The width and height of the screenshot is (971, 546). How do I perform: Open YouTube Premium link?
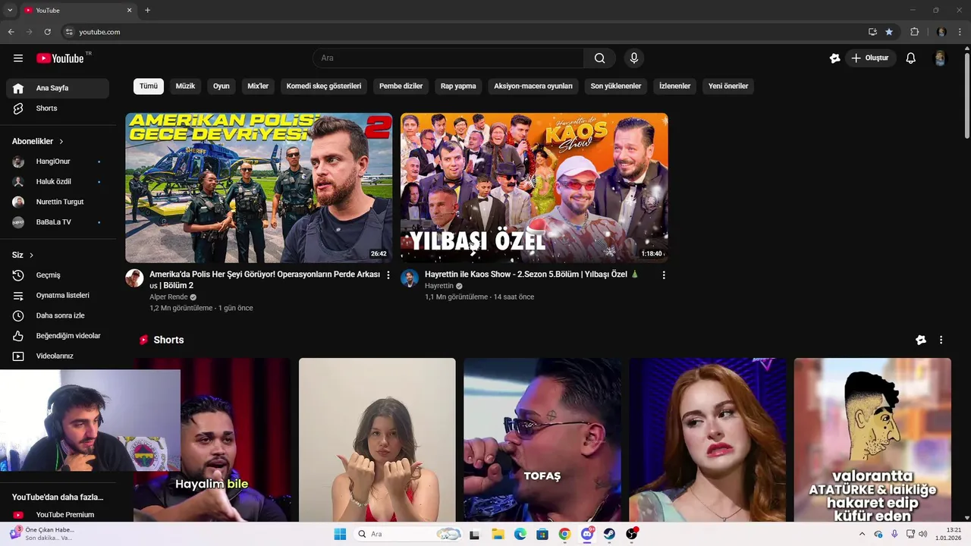(58, 515)
